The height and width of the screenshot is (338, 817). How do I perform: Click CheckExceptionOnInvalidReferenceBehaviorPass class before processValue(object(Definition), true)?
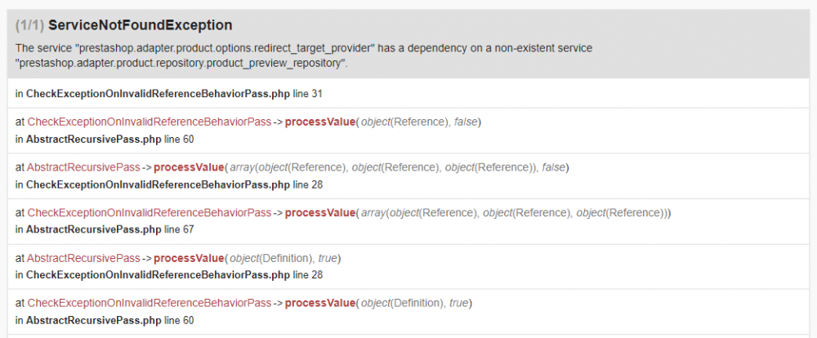pyautogui.click(x=149, y=303)
